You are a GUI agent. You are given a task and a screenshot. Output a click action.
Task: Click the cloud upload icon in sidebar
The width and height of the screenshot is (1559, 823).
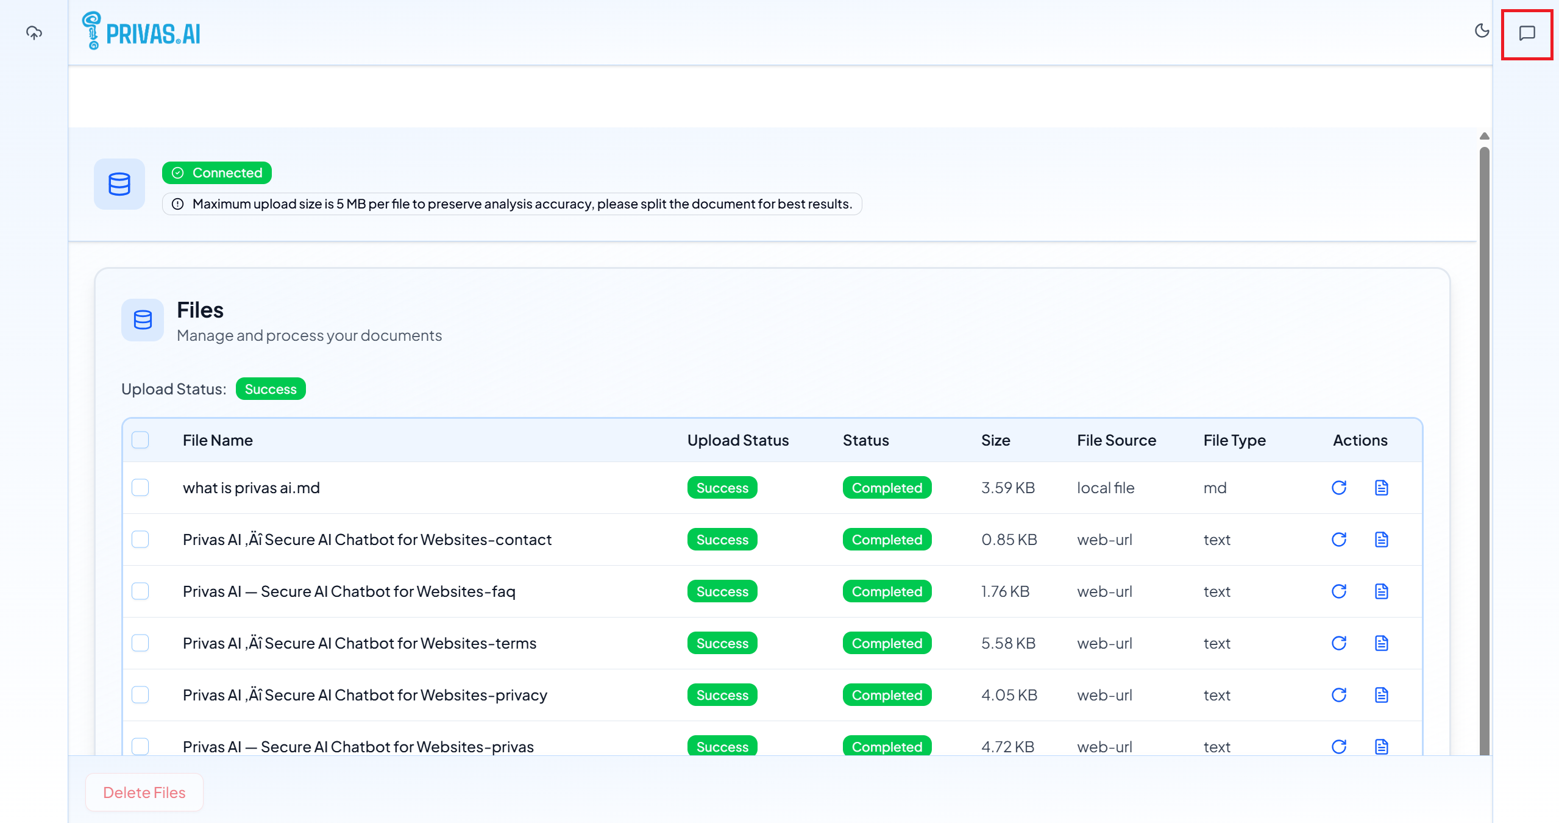tap(34, 33)
